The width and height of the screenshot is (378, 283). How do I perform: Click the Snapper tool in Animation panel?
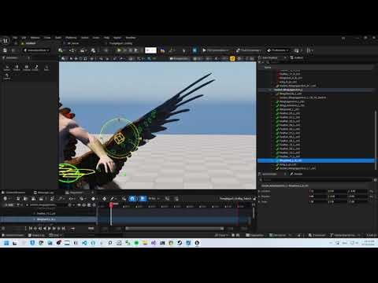click(x=35, y=68)
